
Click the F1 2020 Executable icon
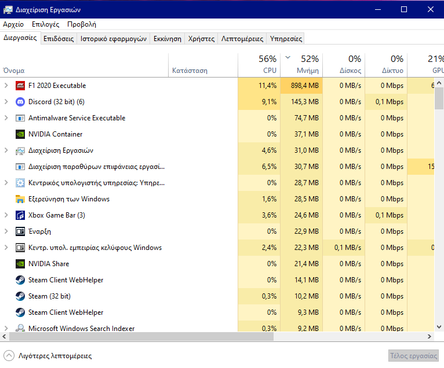(20, 86)
